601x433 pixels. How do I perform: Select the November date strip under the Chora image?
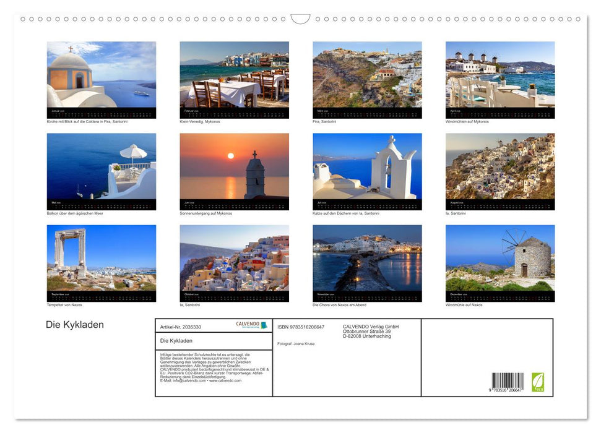point(367,297)
